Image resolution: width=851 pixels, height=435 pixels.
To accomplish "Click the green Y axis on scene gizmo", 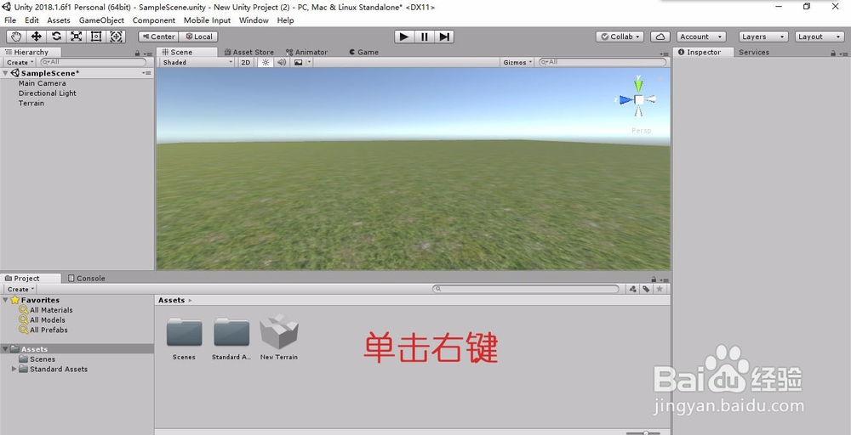I will [639, 84].
